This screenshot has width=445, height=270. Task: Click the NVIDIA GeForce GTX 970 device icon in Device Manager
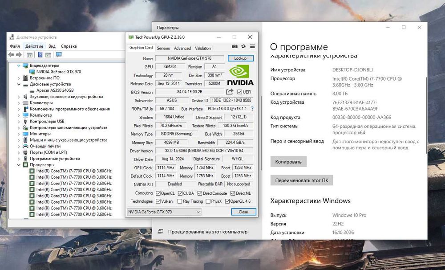(x=32, y=72)
